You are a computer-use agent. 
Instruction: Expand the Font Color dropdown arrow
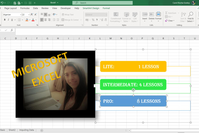(x=36, y=20)
